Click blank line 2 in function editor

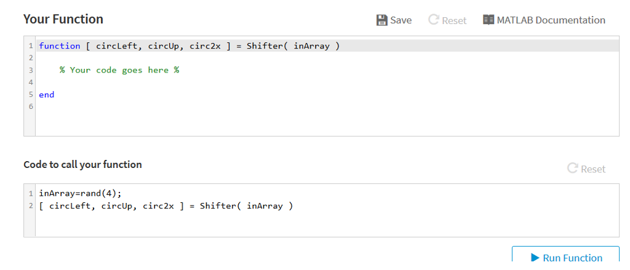[x=327, y=58]
